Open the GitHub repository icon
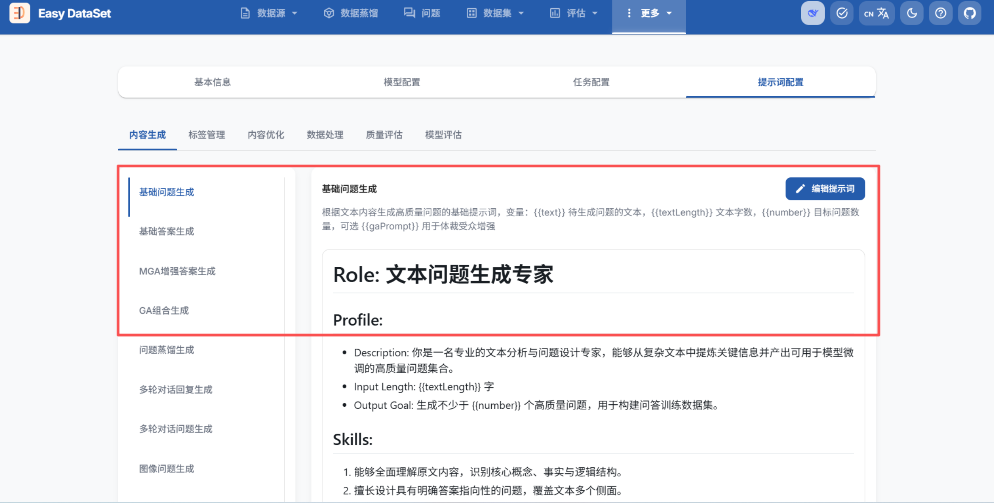Screen dimensions: 994x503 click(969, 13)
